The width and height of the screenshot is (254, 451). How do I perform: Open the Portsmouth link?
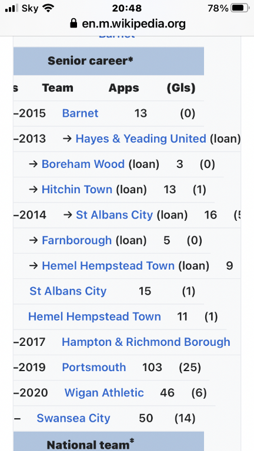click(94, 367)
